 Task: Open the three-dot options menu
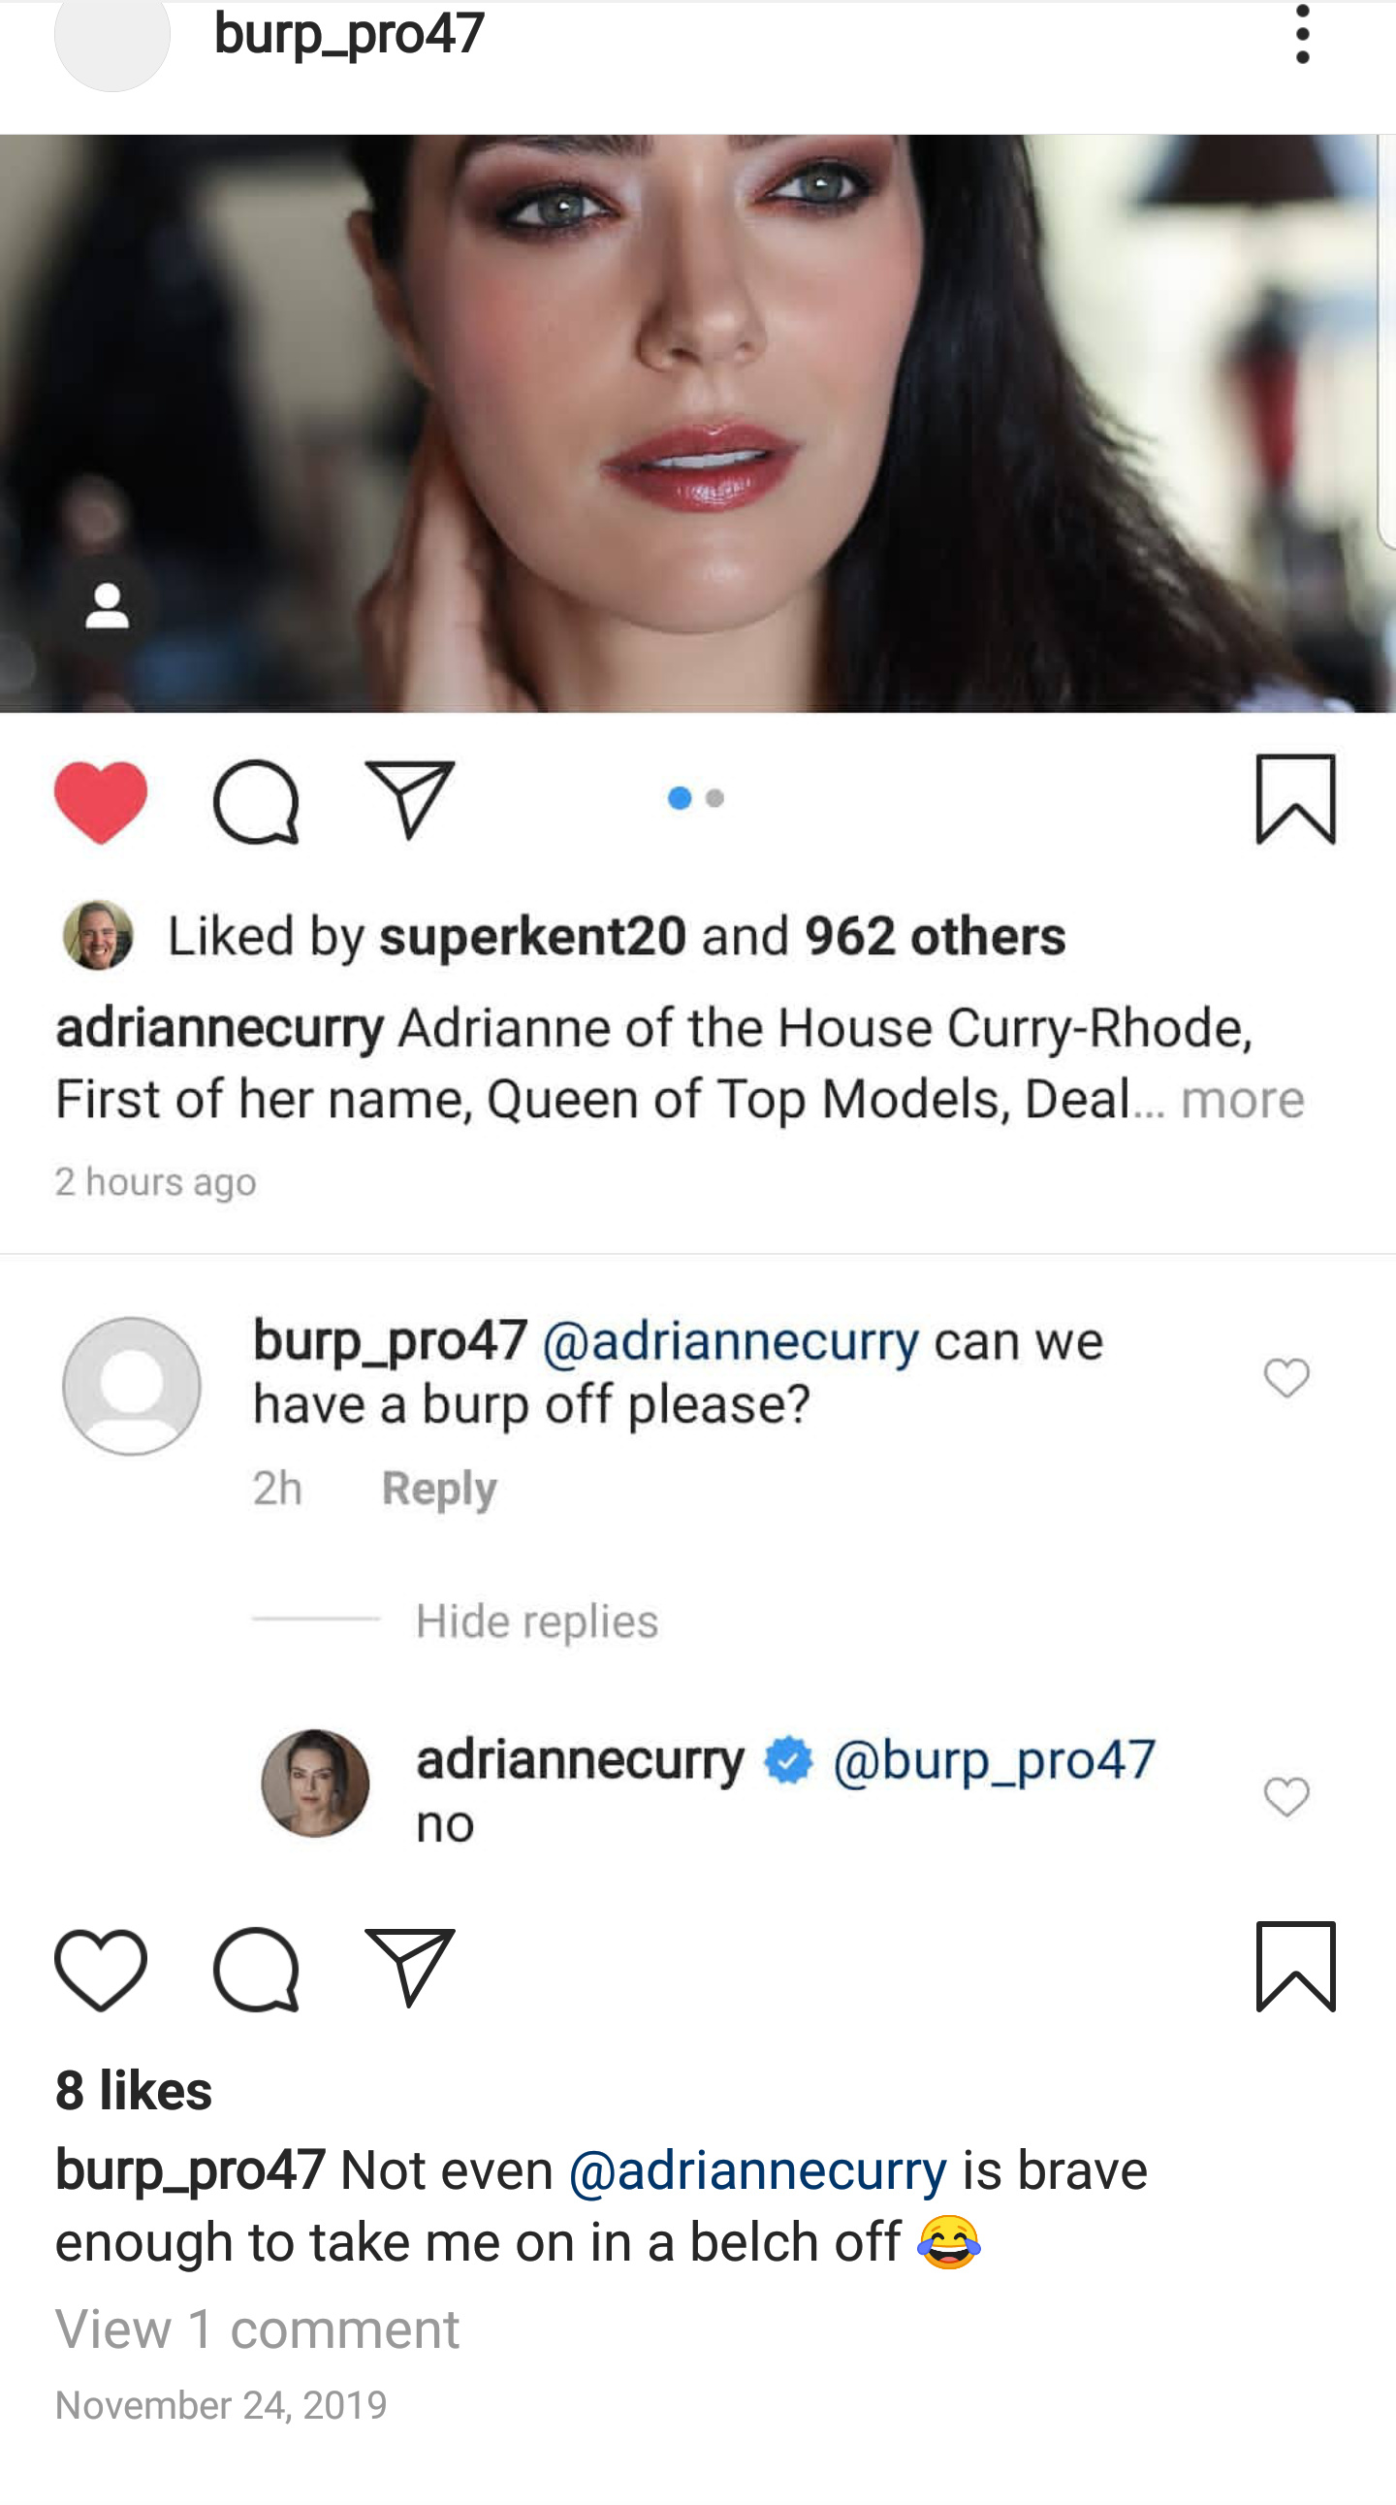click(x=1302, y=34)
